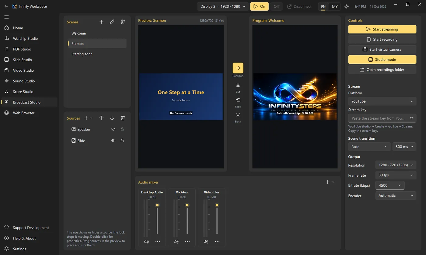Delete selected source with Sources trash icon

pos(123,118)
